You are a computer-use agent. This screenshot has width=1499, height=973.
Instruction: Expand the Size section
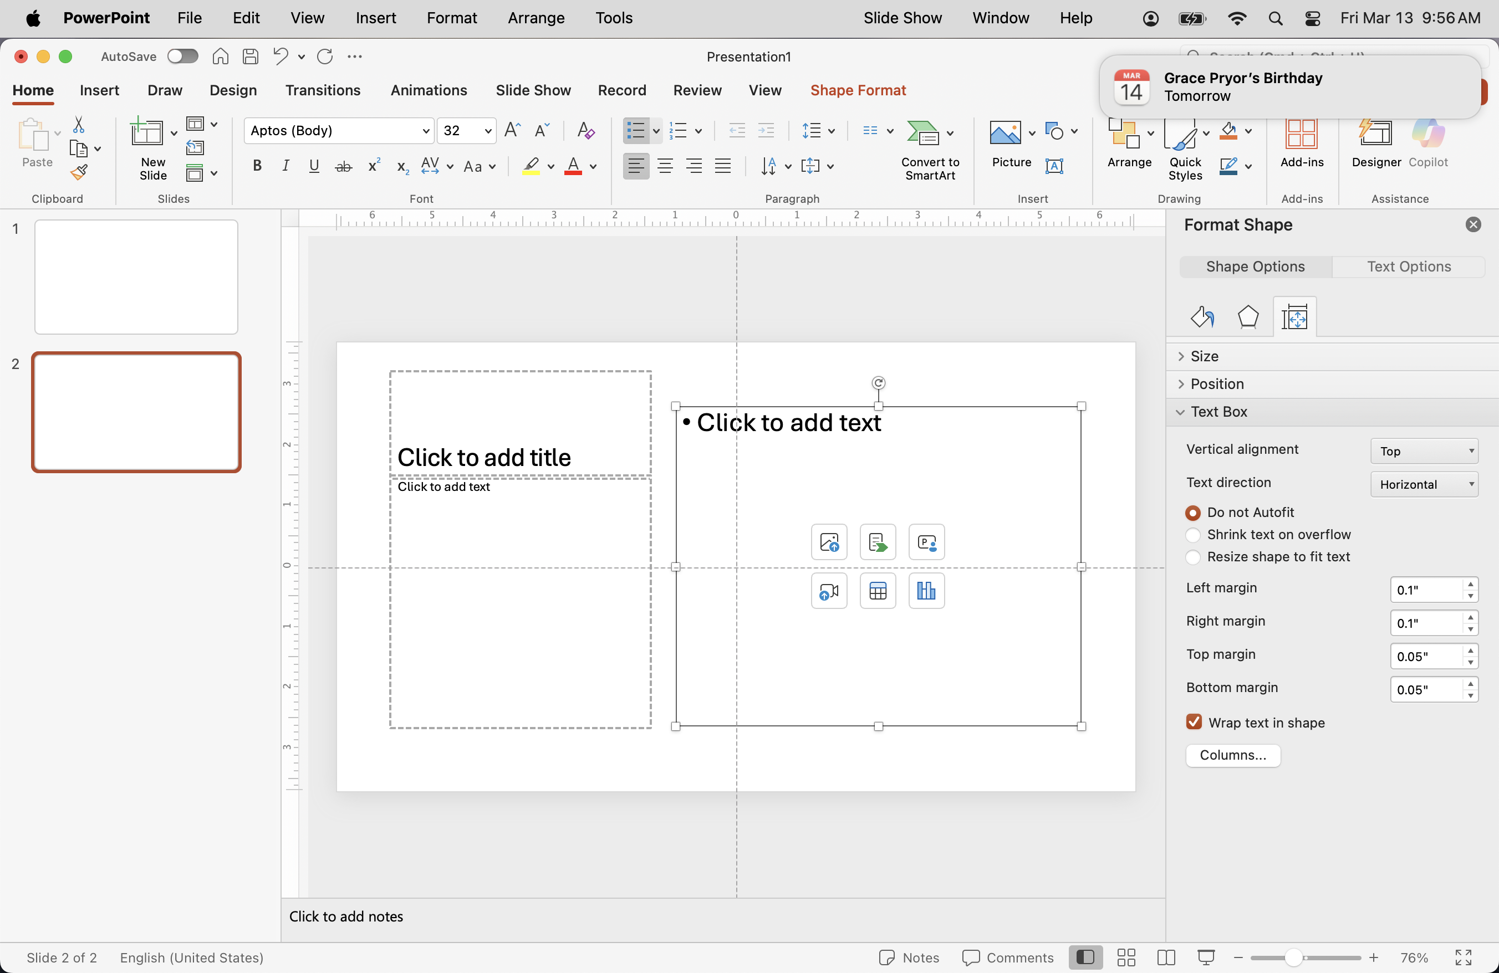pos(1332,356)
